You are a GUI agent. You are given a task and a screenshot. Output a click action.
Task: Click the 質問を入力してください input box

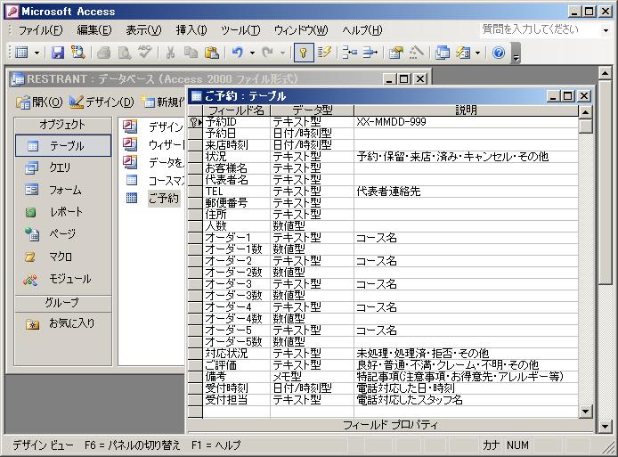tap(541, 29)
